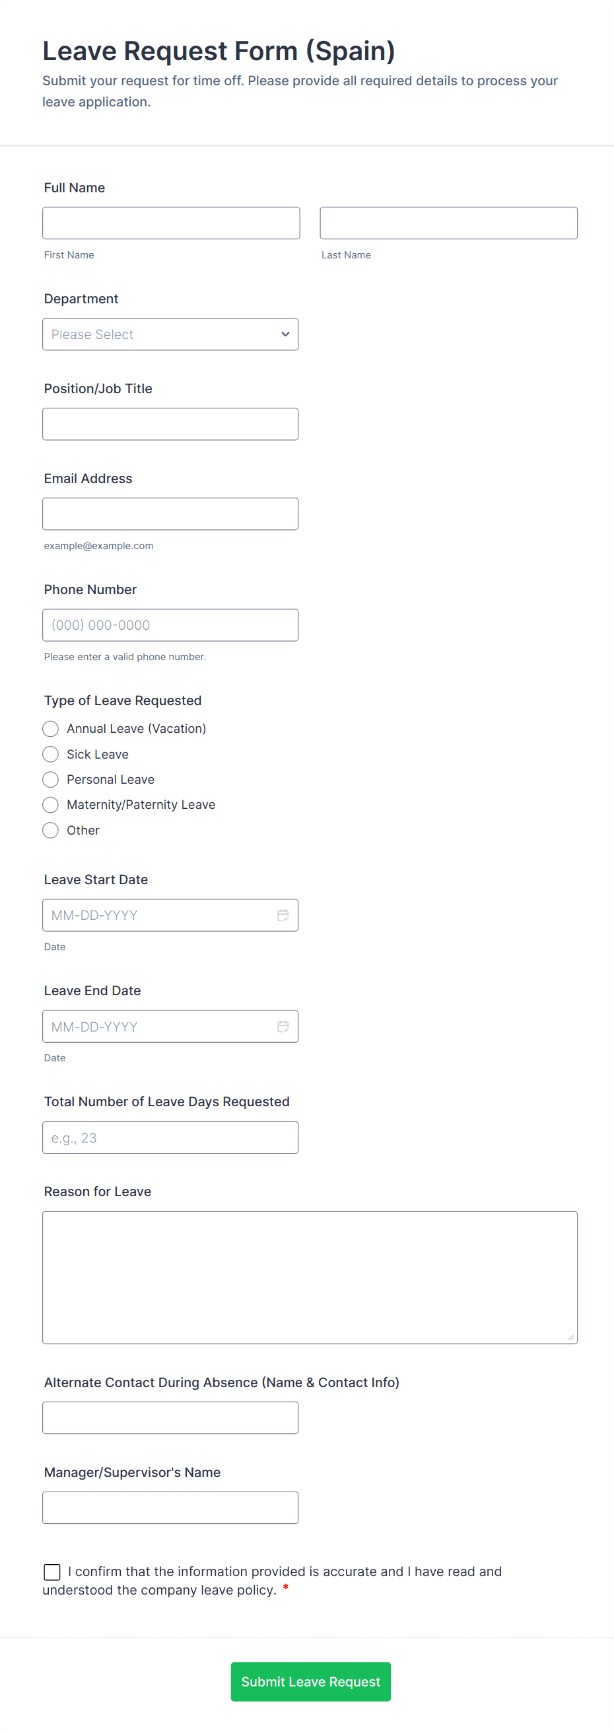Open the Leave End Date calendar icon
Viewport: 614px width, 1734px height.
pyautogui.click(x=283, y=1026)
